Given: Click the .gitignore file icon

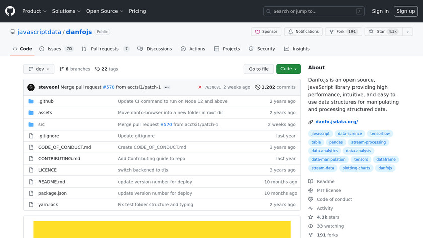Looking at the screenshot, I should click(x=31, y=136).
